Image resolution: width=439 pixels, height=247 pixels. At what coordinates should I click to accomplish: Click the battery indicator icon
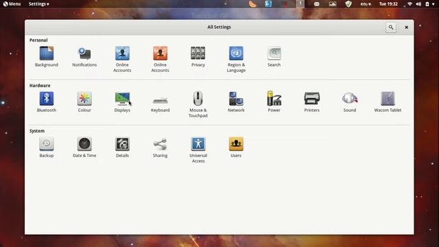427,4
